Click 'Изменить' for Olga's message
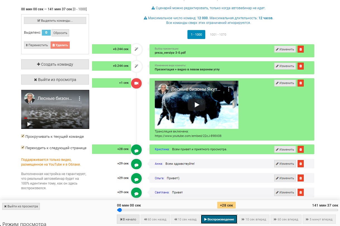The width and height of the screenshot is (340, 226). pos(285,178)
